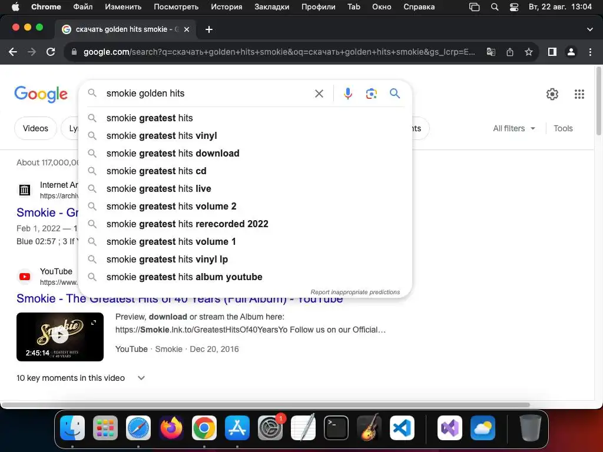Choose suggestion 'smokie greatest hits vinyl lp'
Screen dimensions: 603x452
[x=245, y=260]
